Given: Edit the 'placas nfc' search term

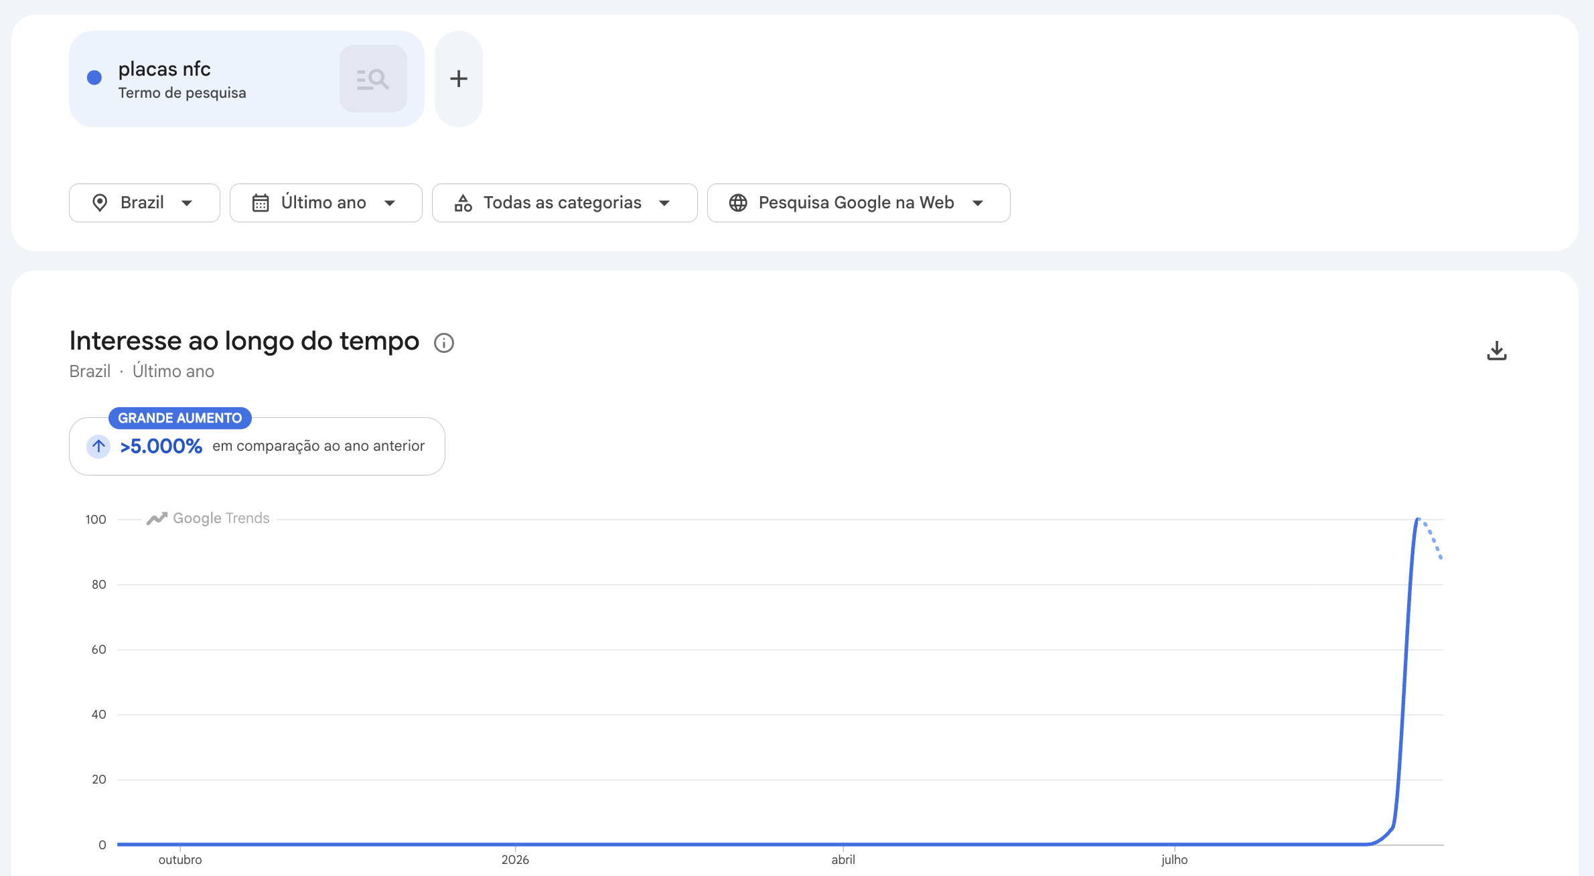Looking at the screenshot, I should pyautogui.click(x=165, y=69).
